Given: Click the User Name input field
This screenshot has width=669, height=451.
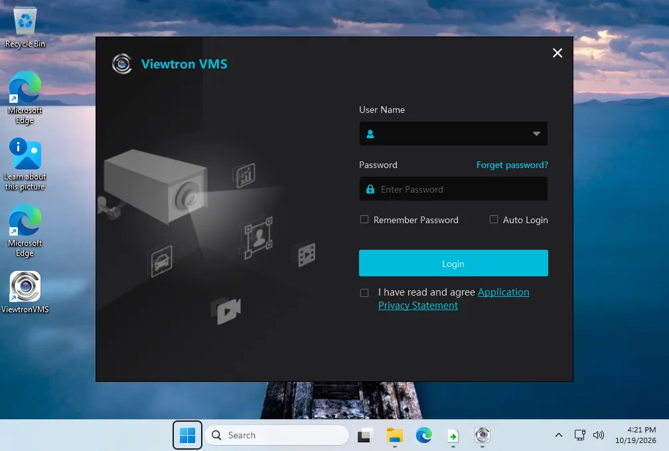Looking at the screenshot, I should [453, 134].
